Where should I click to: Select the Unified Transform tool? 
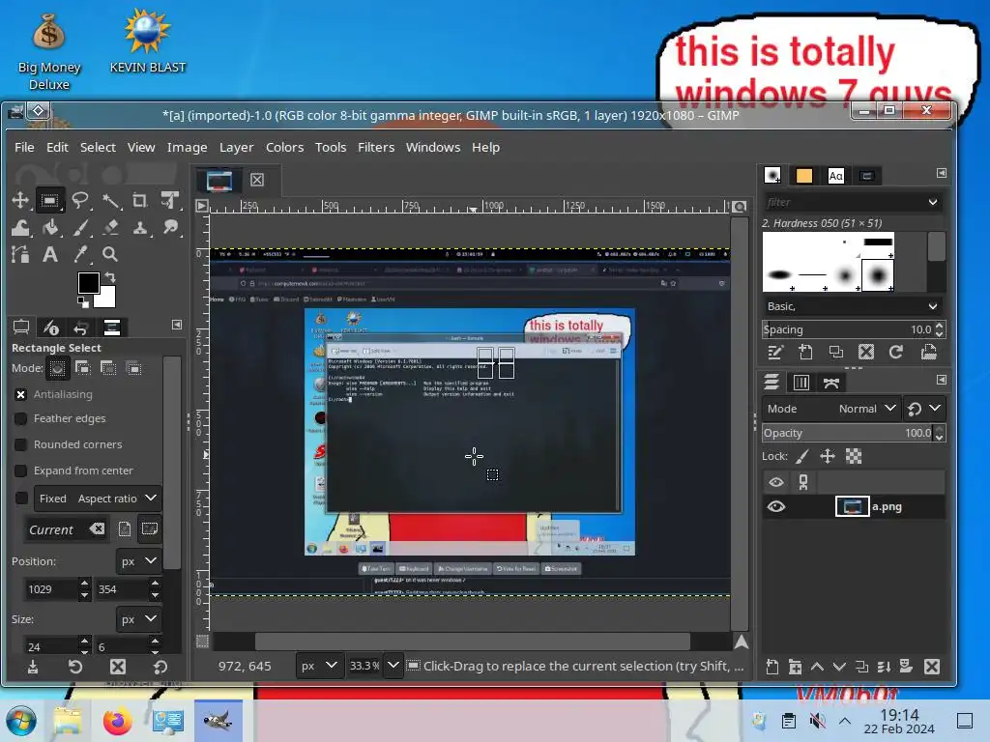(170, 201)
